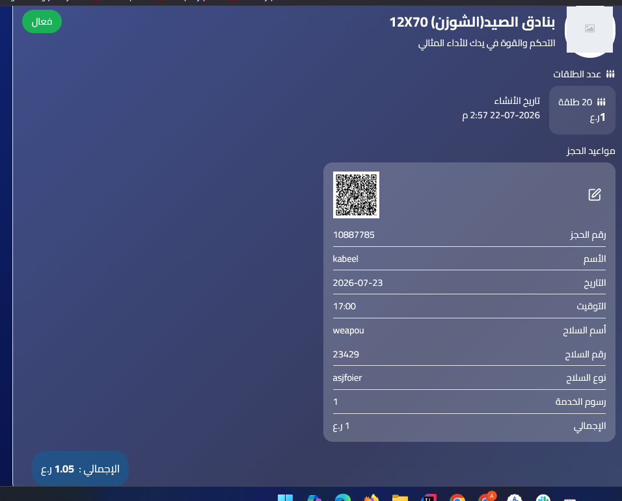
Task: Click the title بنادق الصيد(الشوزن) 12X70
Action: (x=472, y=22)
